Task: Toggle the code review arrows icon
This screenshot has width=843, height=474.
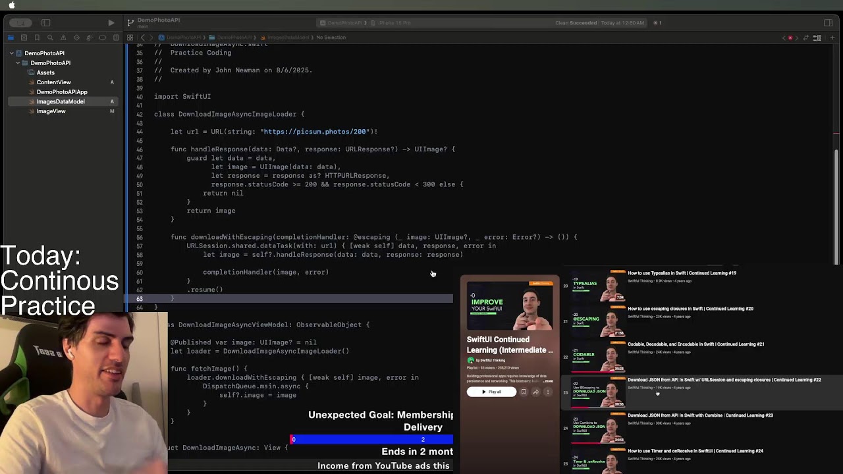Action: [x=805, y=38]
